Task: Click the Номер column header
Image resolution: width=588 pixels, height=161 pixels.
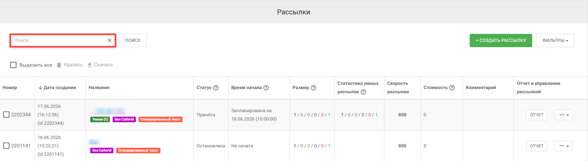Action: coord(10,88)
